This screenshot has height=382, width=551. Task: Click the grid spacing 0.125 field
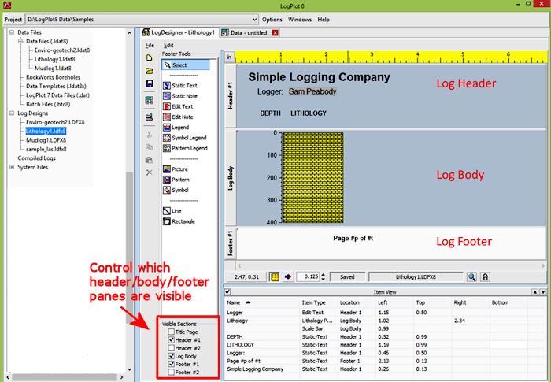click(311, 277)
